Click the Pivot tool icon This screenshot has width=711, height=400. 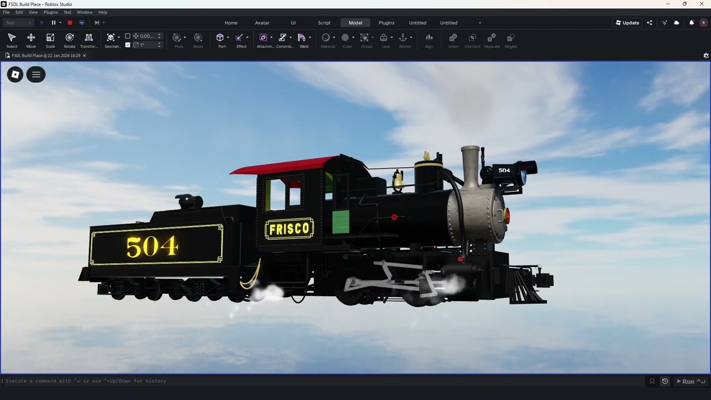tap(177, 38)
